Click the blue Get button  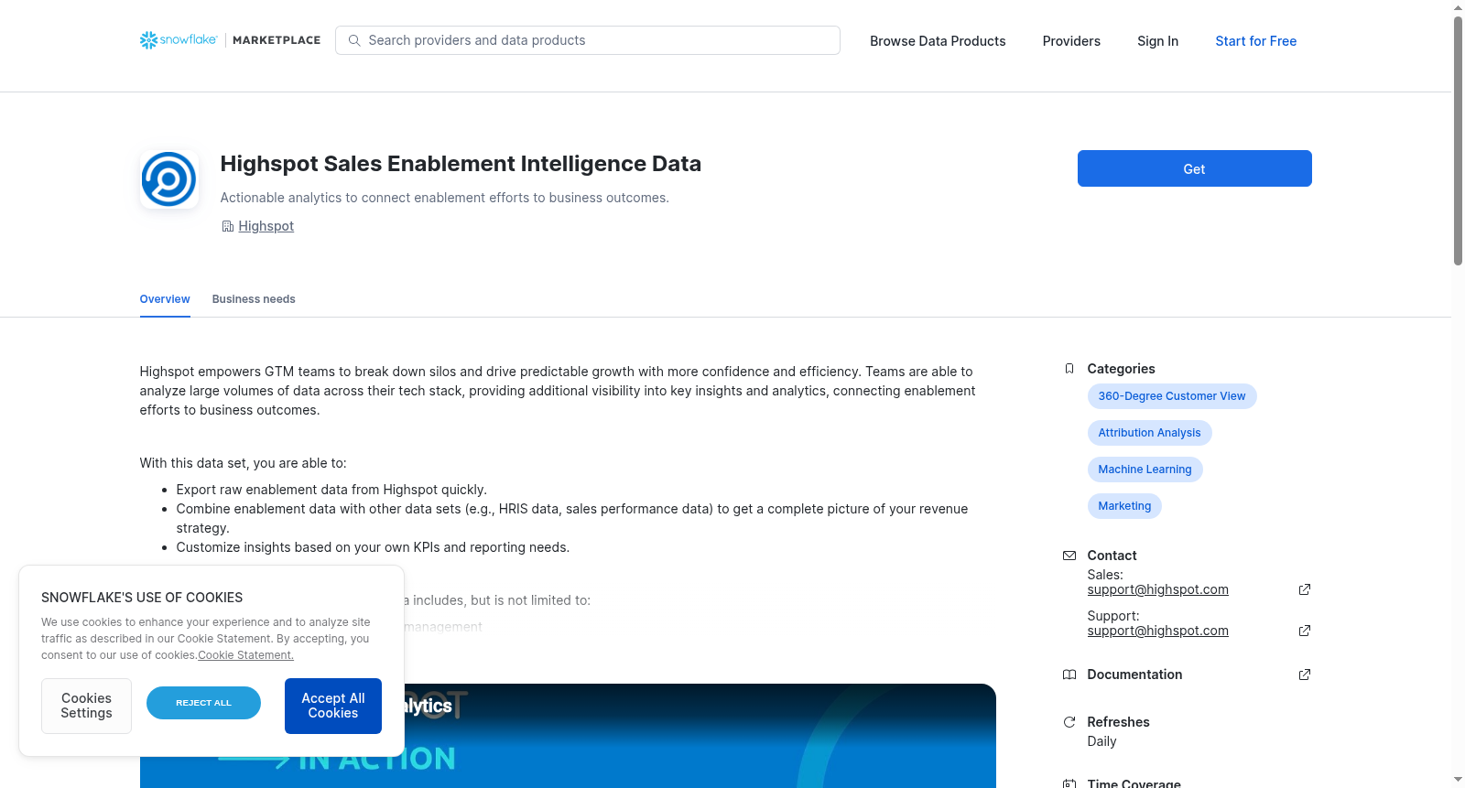[1194, 168]
